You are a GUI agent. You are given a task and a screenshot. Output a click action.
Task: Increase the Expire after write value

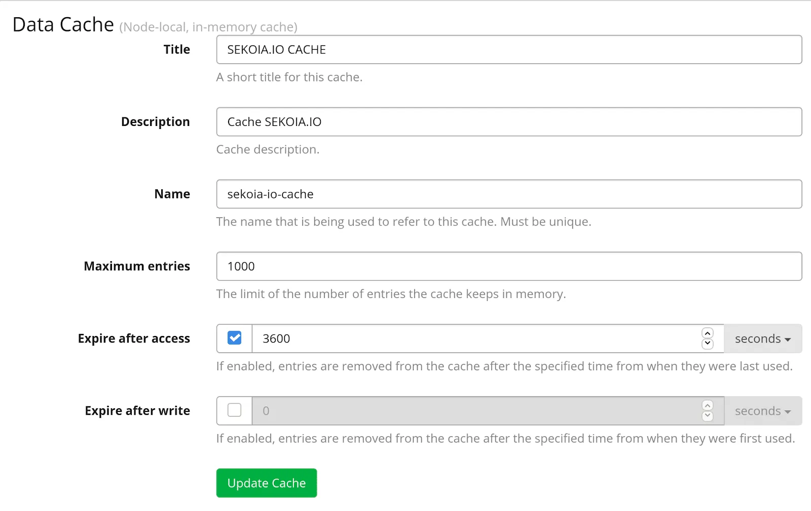pyautogui.click(x=708, y=405)
